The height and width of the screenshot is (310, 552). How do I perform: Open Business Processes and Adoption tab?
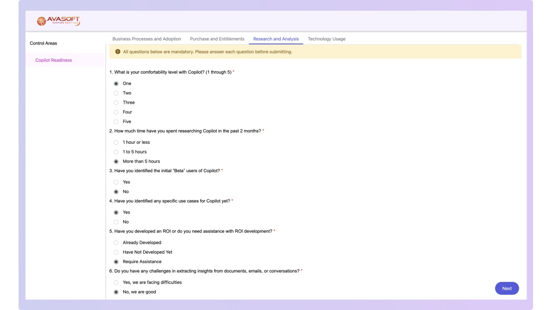tap(147, 39)
